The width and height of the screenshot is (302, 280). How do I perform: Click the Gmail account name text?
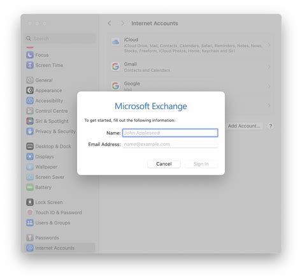(x=131, y=64)
